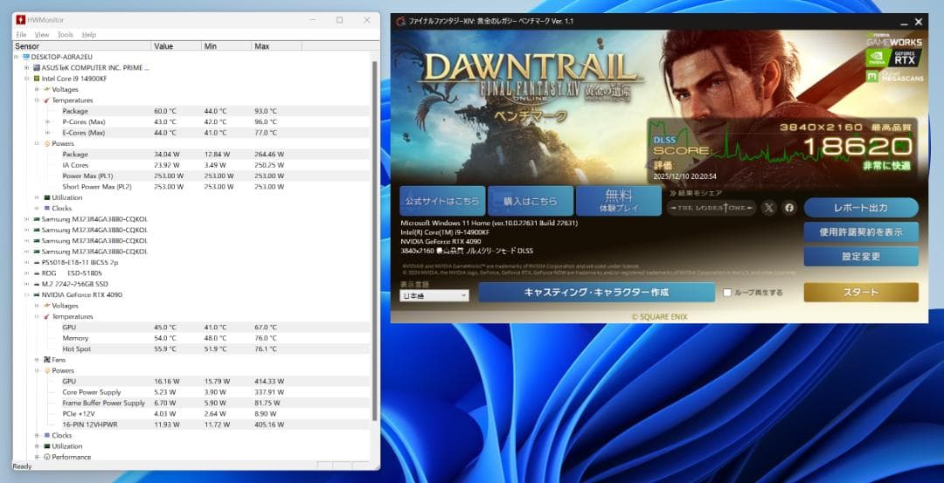Click the drive icon beside M.2 2242-256GB SSD
The image size is (944, 483).
37,284
